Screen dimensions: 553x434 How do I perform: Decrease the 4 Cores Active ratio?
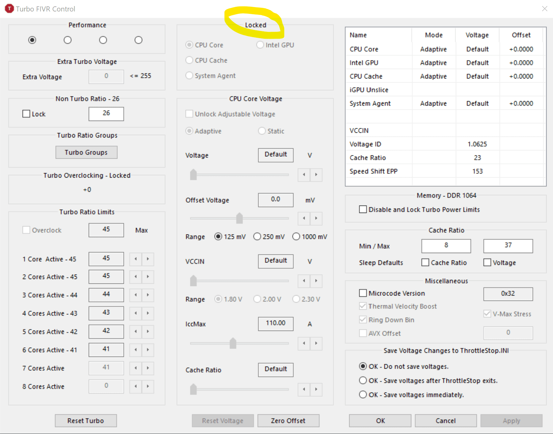click(136, 313)
